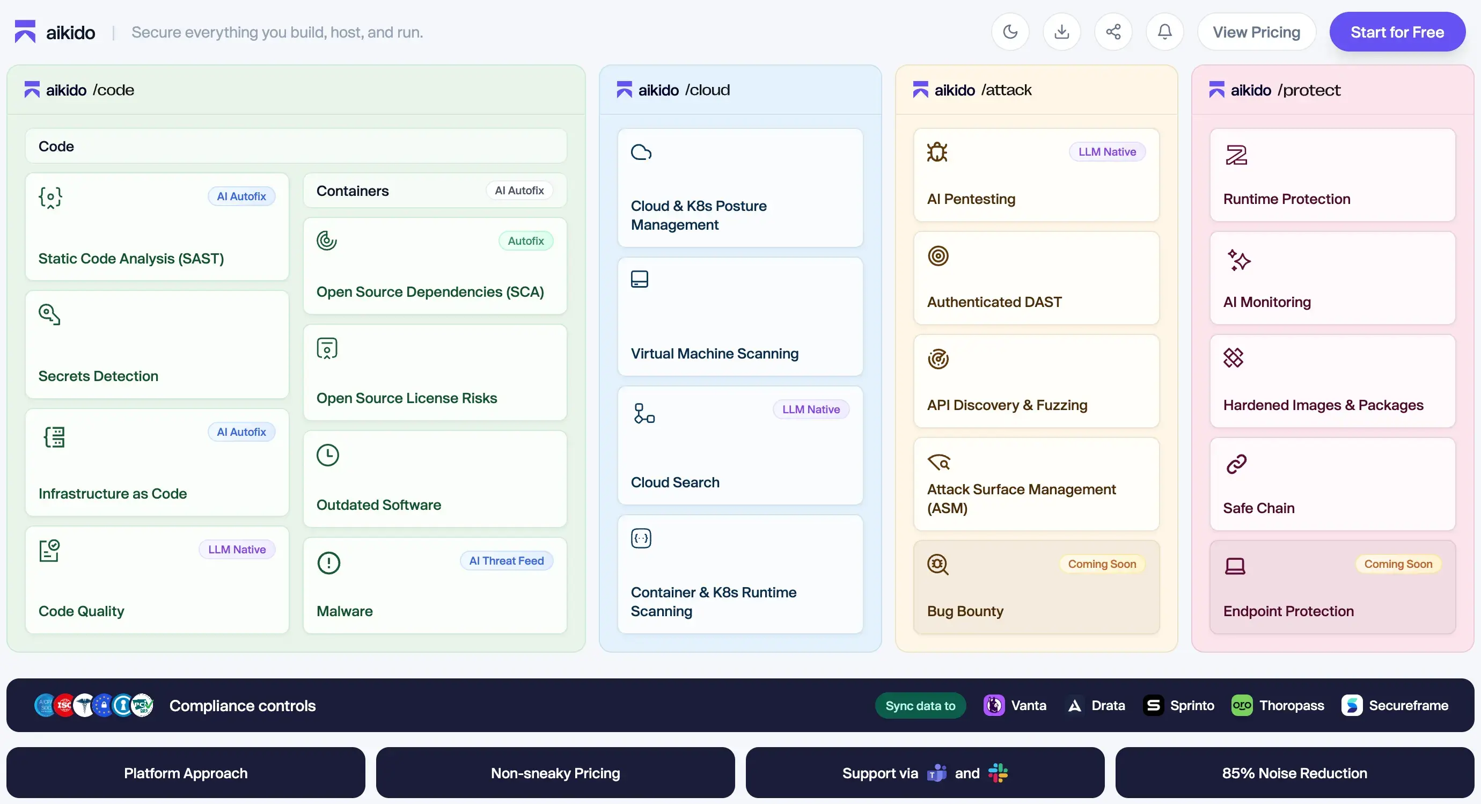Image resolution: width=1481 pixels, height=804 pixels.
Task: Click the Safe Chain link icon
Action: coord(1236,464)
